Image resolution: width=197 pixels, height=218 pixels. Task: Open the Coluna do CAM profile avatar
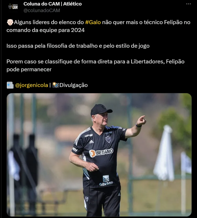(x=13, y=7)
